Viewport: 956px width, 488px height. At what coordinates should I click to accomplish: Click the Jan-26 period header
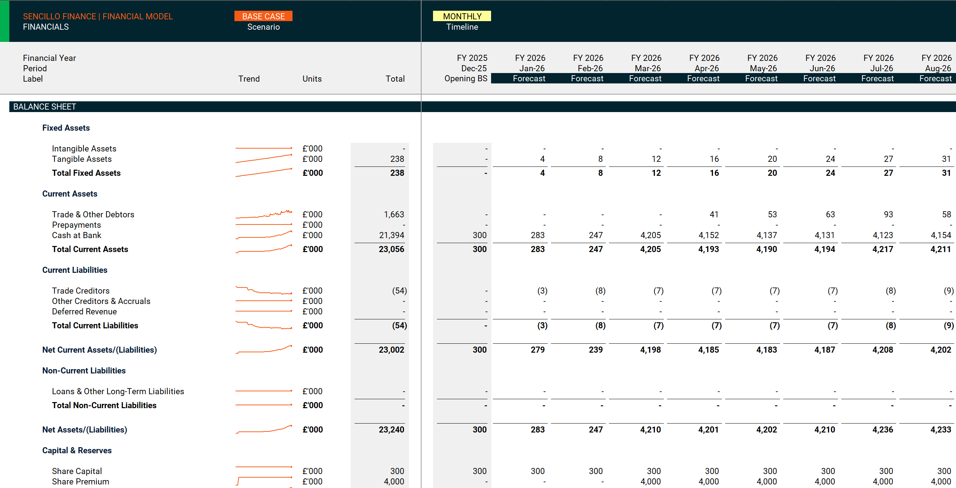pos(532,68)
